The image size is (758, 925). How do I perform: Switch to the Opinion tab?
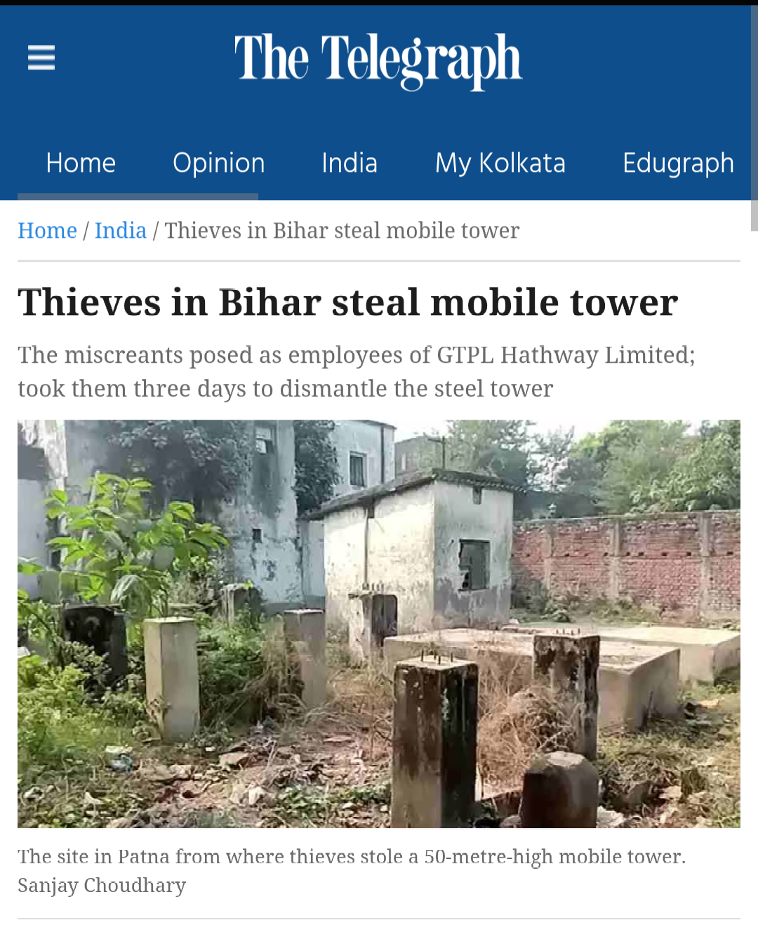[x=219, y=163]
